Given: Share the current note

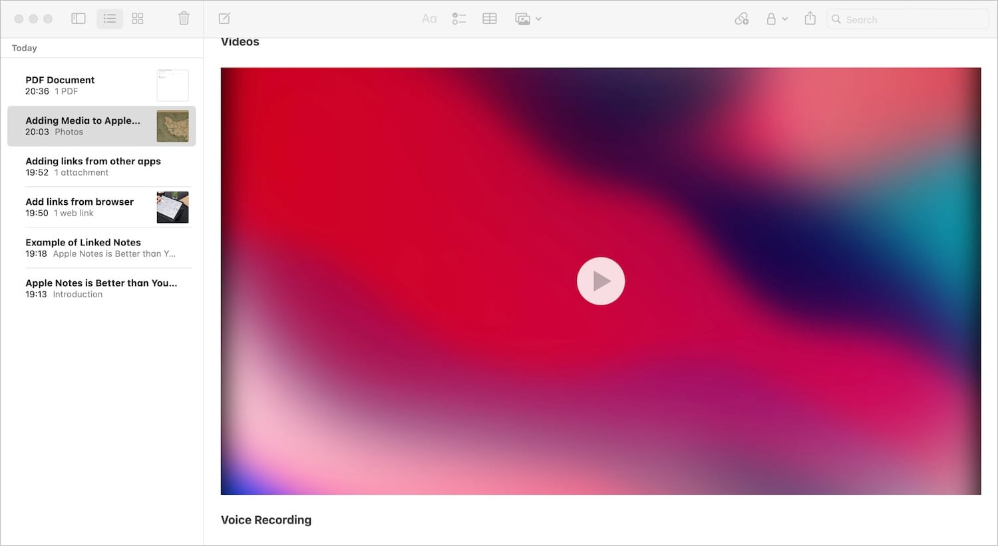Looking at the screenshot, I should point(810,19).
